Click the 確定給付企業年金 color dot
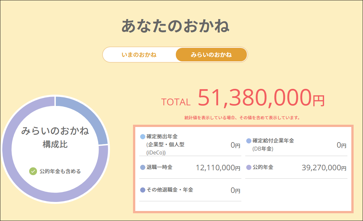 pos(249,141)
